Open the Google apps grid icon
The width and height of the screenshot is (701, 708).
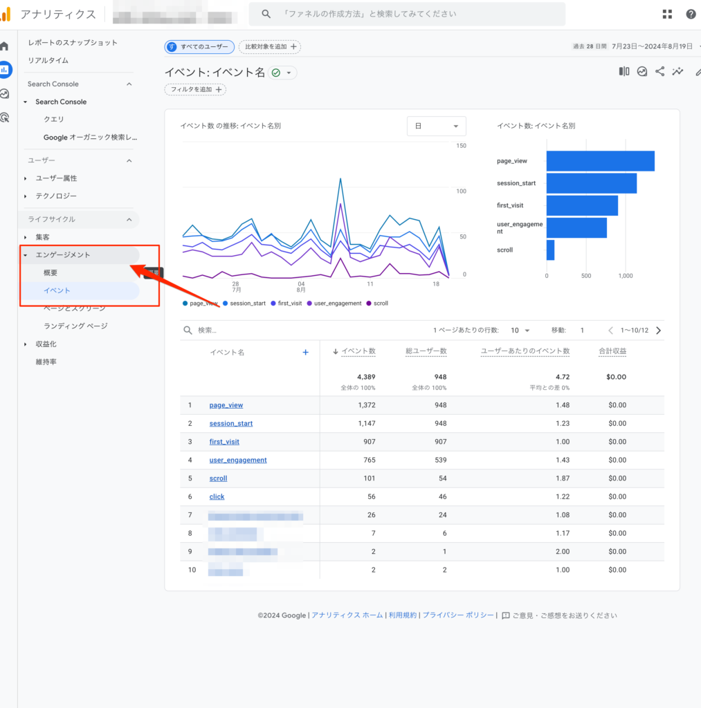click(667, 15)
